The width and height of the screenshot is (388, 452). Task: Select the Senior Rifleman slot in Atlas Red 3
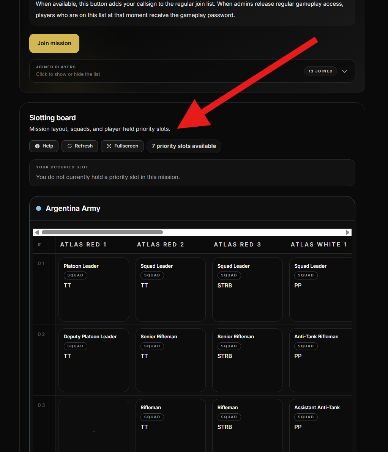(247, 360)
